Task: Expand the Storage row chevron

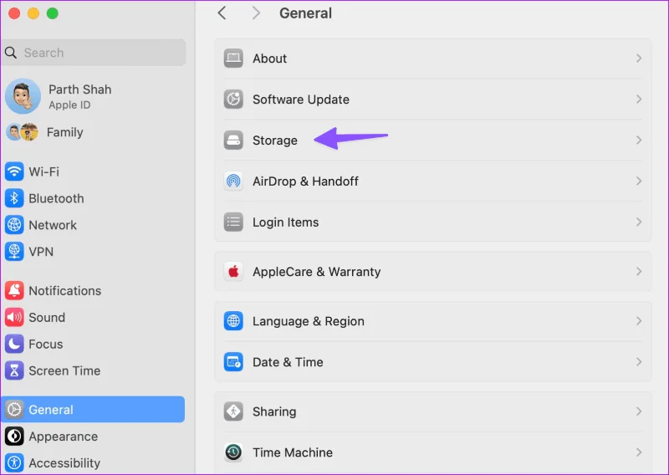Action: [x=639, y=140]
